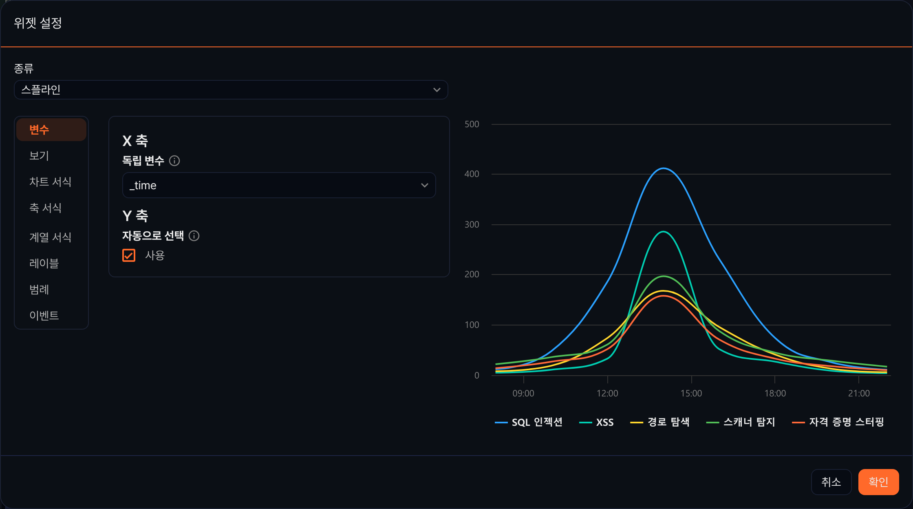
Task: Select the 변수 tab
Action: click(51, 130)
